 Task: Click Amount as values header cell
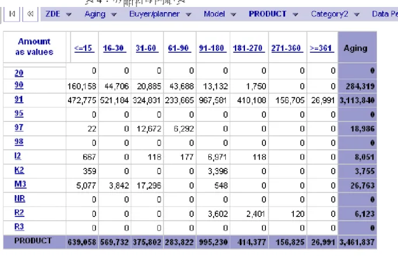[34, 47]
